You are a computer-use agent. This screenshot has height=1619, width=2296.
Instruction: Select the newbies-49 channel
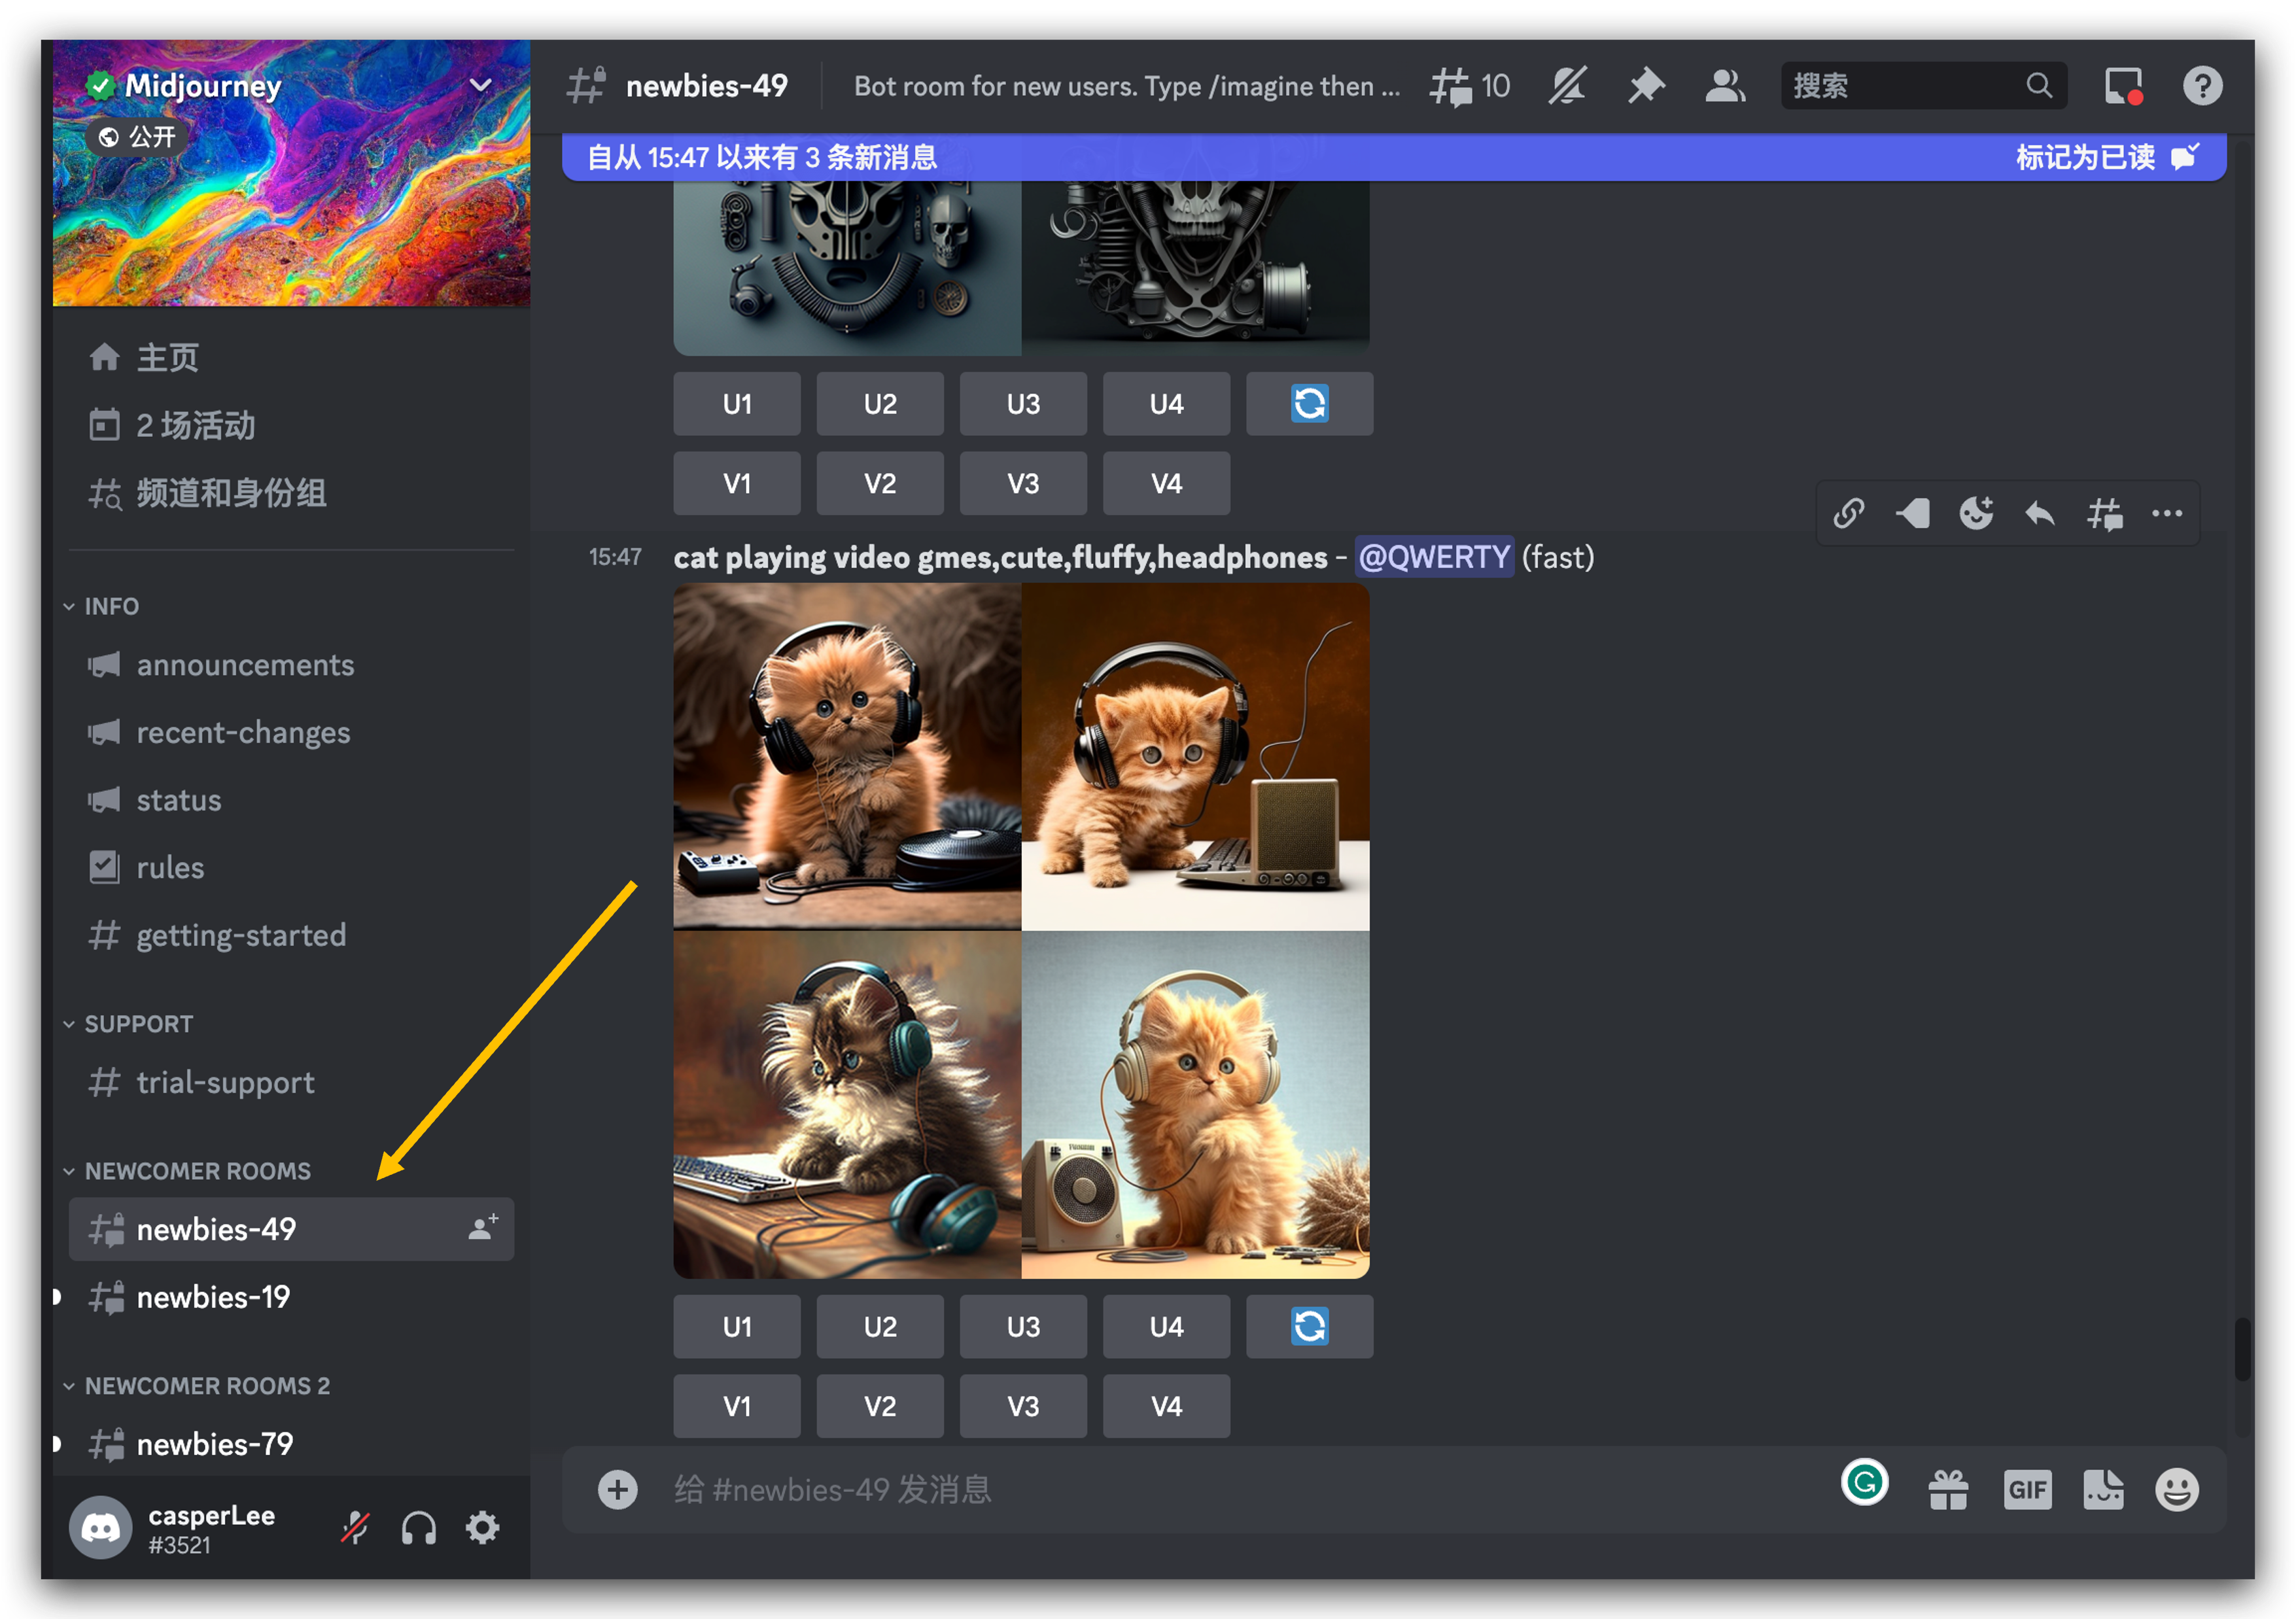tap(291, 1229)
